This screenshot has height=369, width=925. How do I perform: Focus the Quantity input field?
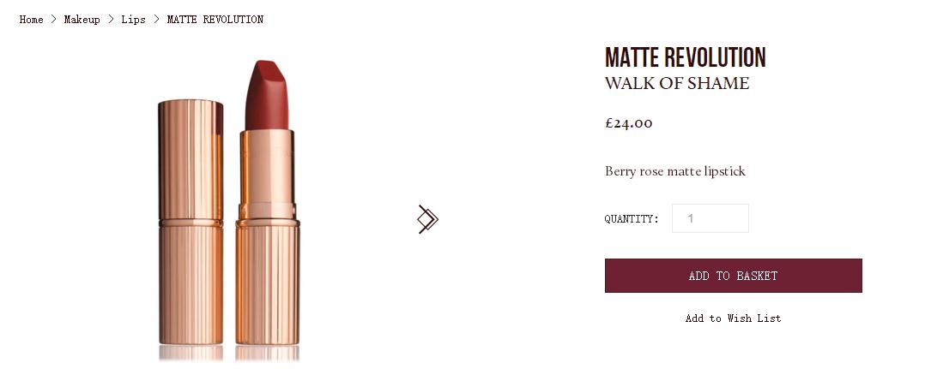(x=710, y=218)
